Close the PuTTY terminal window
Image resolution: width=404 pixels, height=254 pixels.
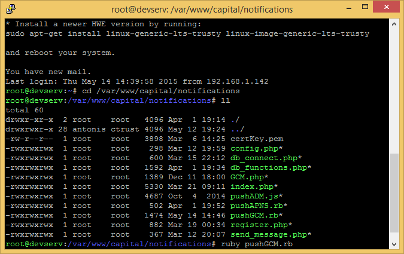pos(386,7)
